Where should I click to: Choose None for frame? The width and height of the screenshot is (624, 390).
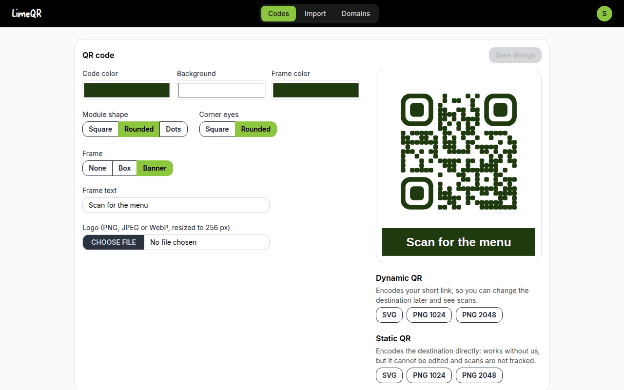[x=97, y=168]
